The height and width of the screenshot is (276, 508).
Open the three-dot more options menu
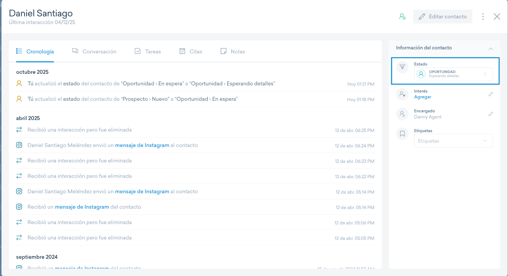[x=483, y=17]
